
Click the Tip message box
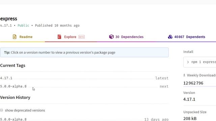click(x=84, y=52)
